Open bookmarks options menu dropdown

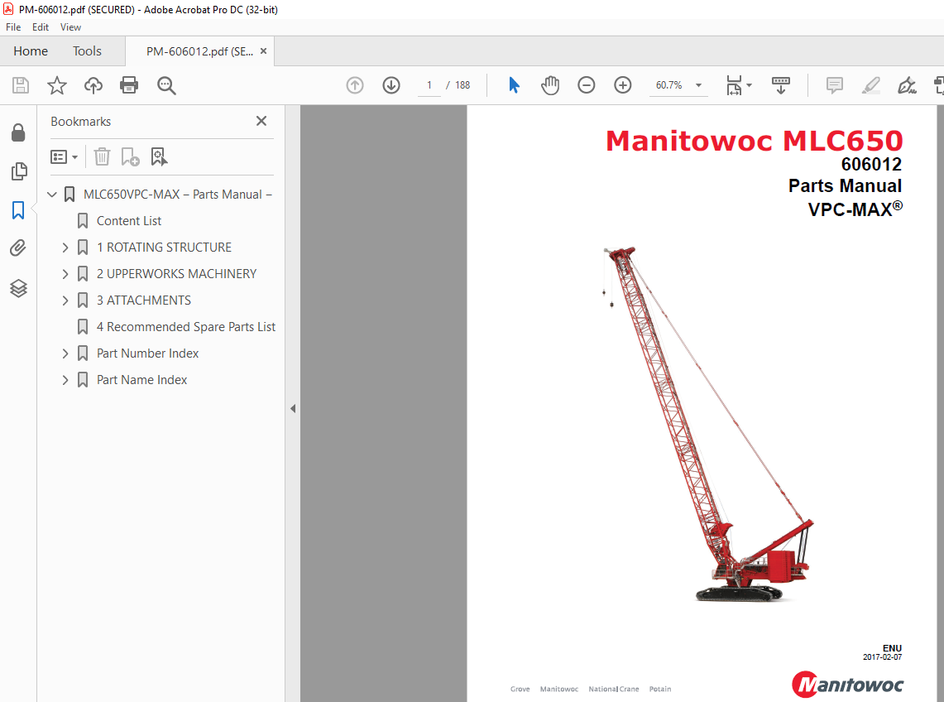[64, 157]
